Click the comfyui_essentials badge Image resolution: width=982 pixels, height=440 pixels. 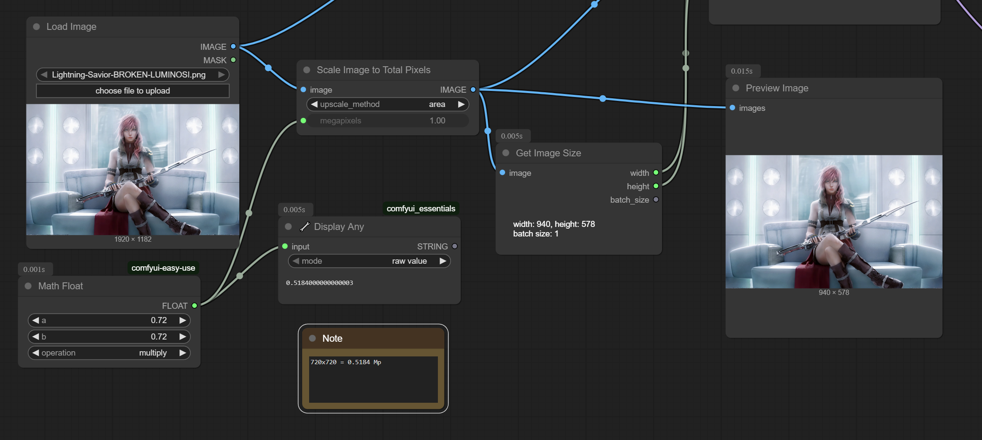coord(421,209)
